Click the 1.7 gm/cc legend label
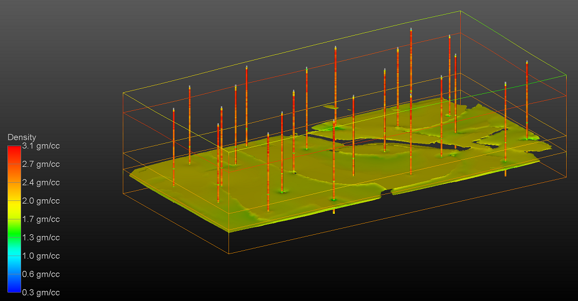 pos(41,220)
